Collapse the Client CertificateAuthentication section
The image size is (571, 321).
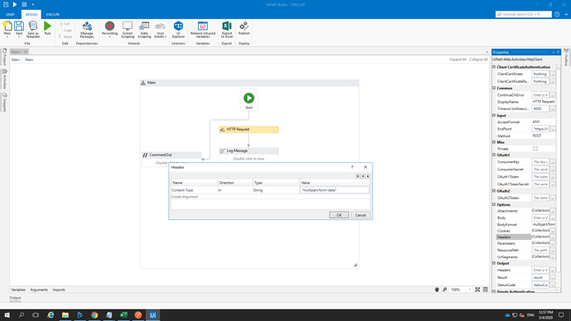coord(494,67)
